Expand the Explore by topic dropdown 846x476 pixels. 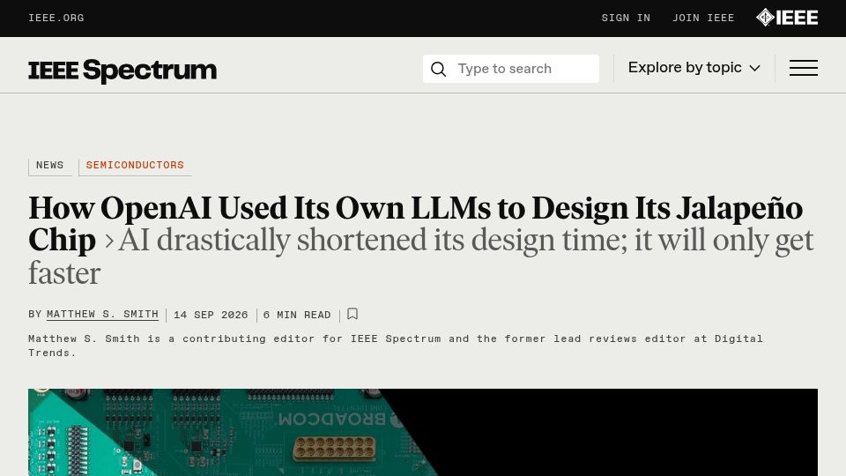click(x=694, y=68)
